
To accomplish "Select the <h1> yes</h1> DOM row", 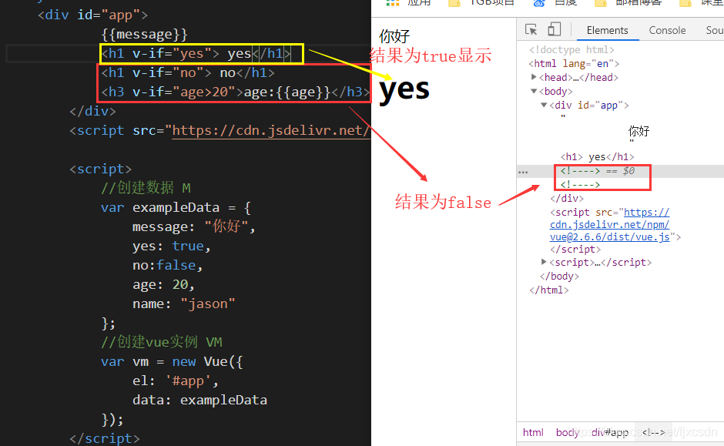I will [597, 156].
